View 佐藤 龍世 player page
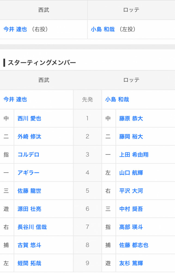 coord(29,191)
